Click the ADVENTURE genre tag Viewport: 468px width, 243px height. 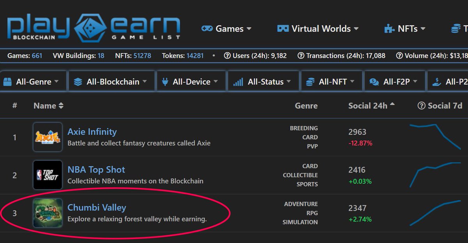301,204
